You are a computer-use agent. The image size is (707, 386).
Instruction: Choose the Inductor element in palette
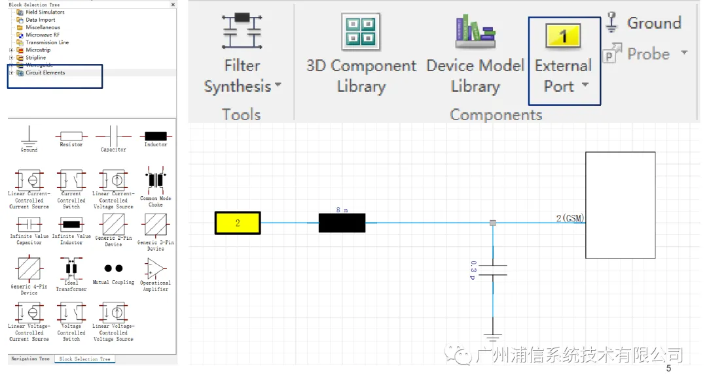click(156, 138)
